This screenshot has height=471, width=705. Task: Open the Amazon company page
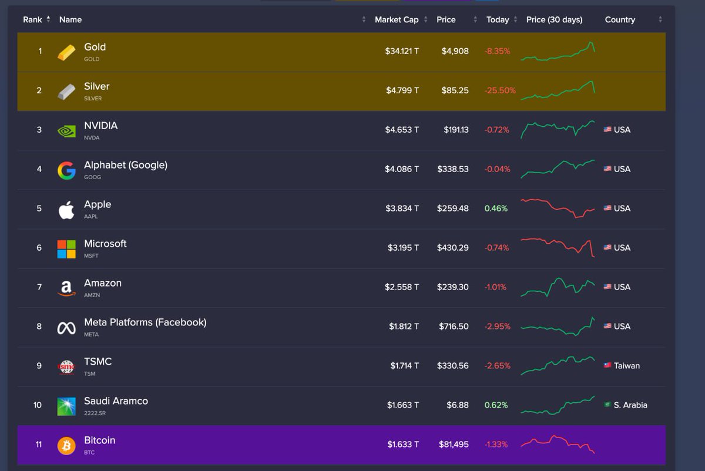[103, 283]
